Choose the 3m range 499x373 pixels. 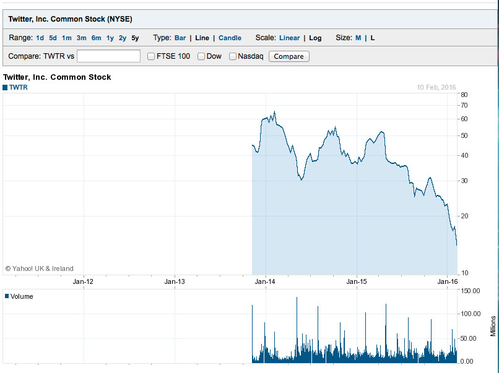coord(81,38)
